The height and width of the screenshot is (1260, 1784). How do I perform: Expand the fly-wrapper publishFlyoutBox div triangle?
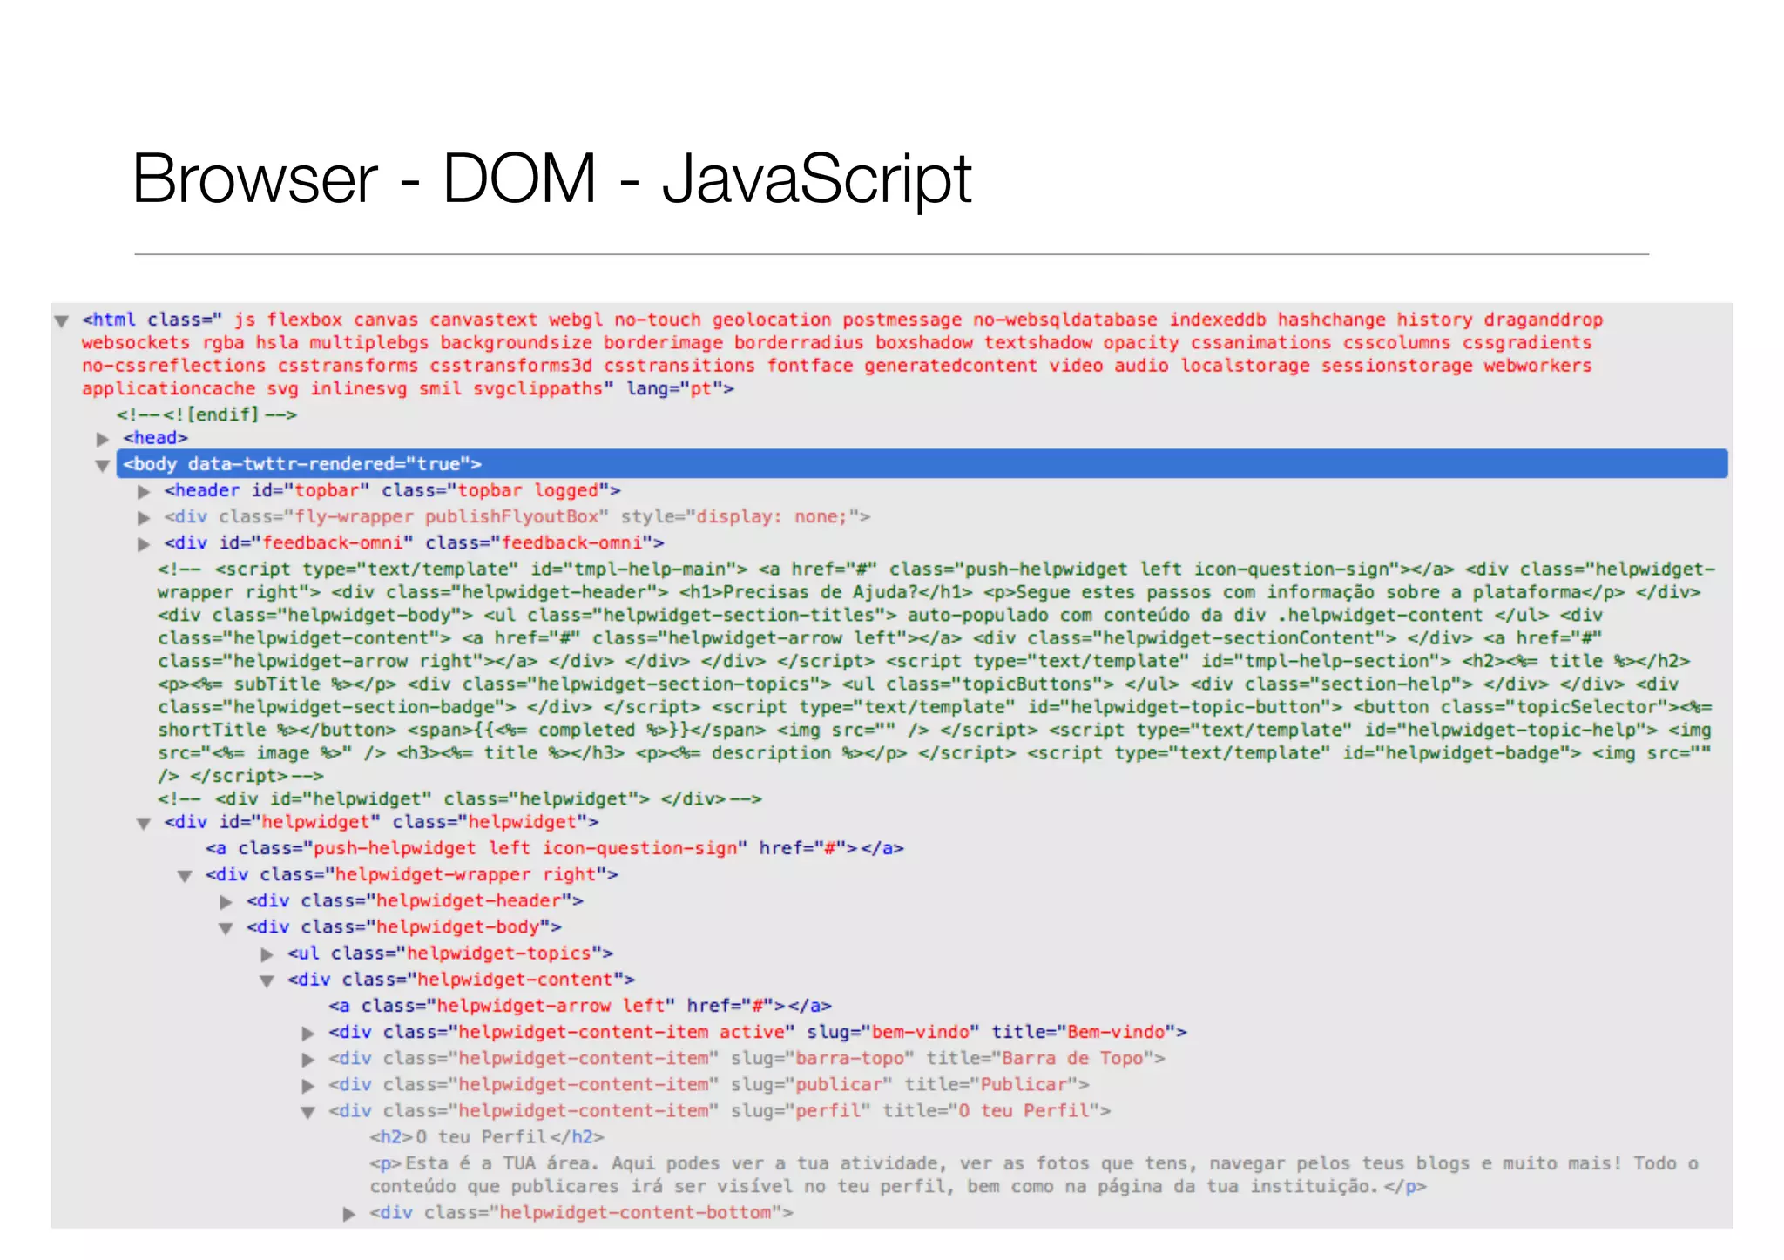144,518
